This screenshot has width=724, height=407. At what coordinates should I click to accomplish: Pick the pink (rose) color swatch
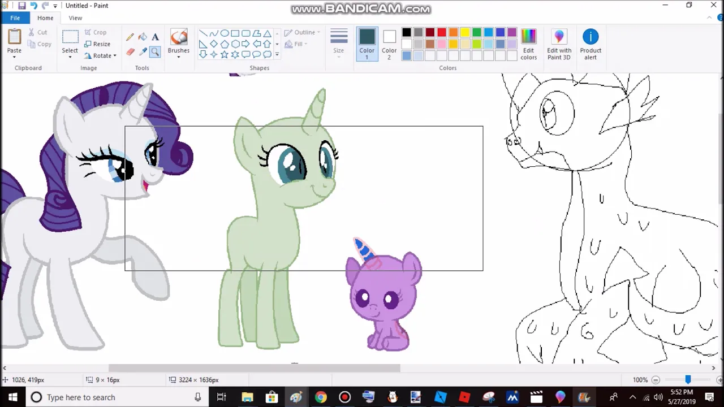point(442,44)
